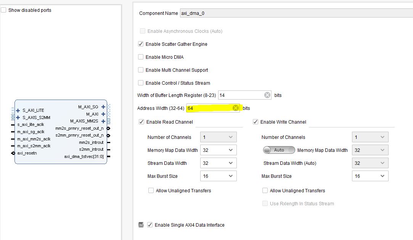Enable Micro DMA
Image resolution: width=413 pixels, height=240 pixels.
click(140, 57)
